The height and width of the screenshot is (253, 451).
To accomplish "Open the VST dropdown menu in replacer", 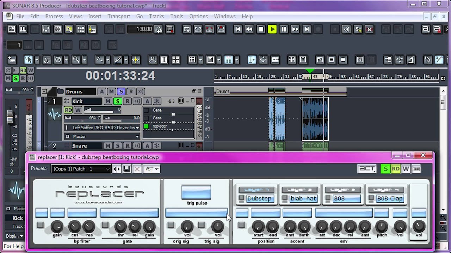I will coord(152,169).
